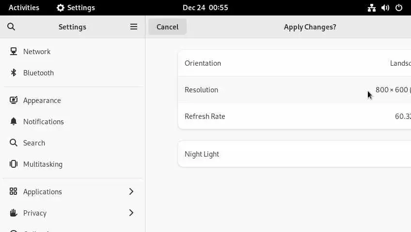This screenshot has height=232, width=411.
Task: Click the volume icon in top bar
Action: (x=385, y=8)
